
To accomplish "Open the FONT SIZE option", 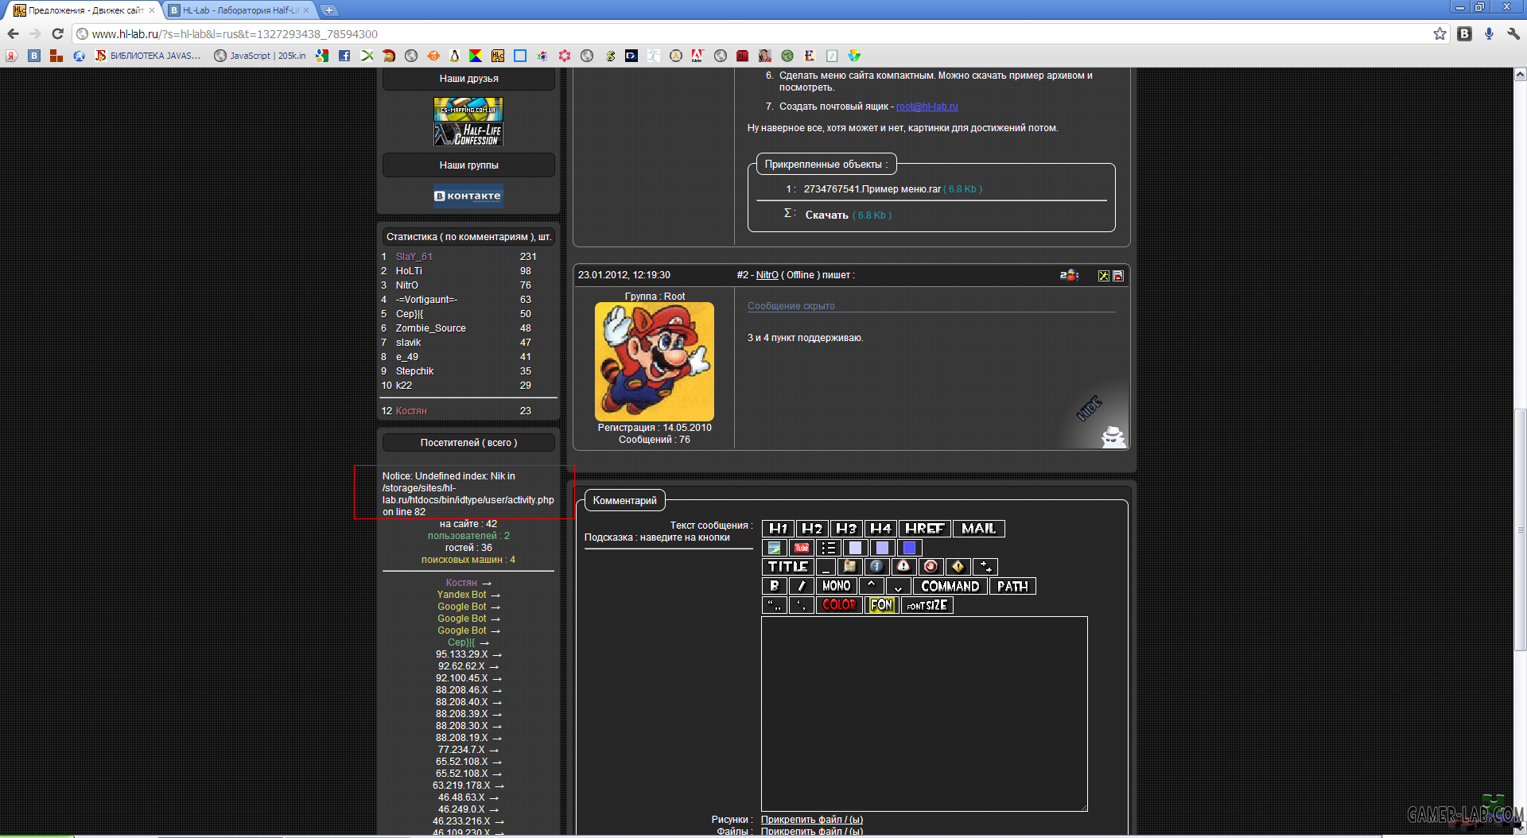I will [927, 605].
